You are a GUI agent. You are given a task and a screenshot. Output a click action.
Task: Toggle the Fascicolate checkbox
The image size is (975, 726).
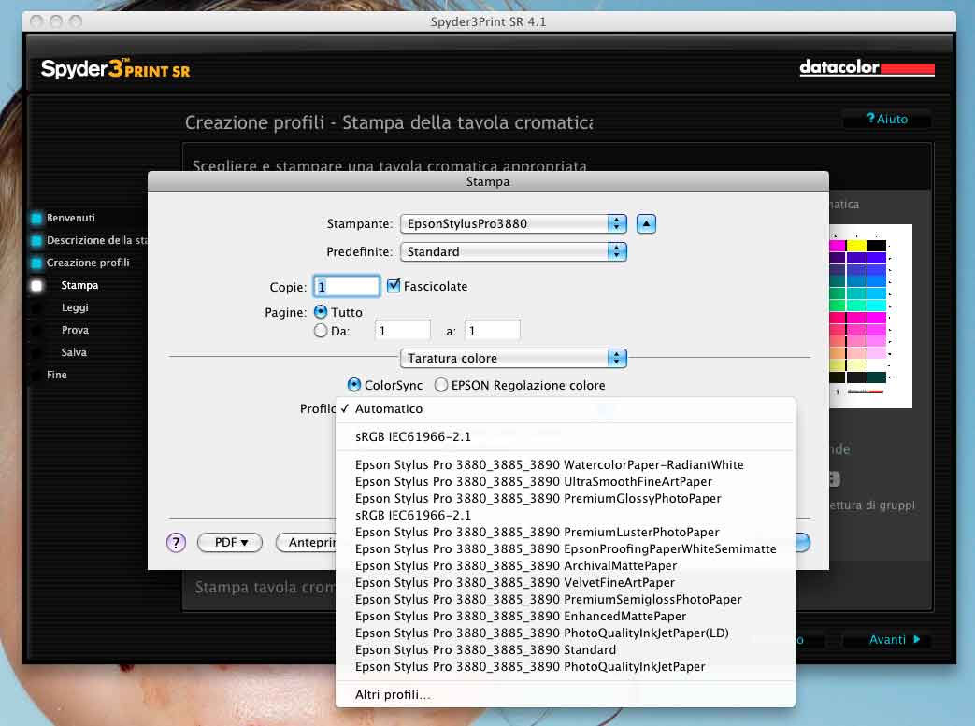coord(394,286)
